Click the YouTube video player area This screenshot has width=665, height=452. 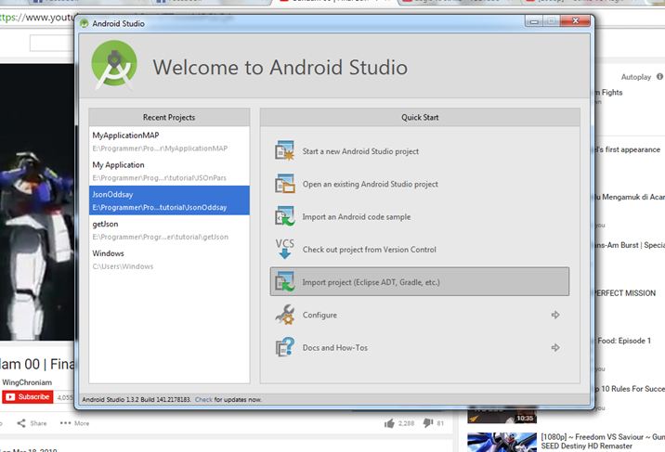(37, 202)
